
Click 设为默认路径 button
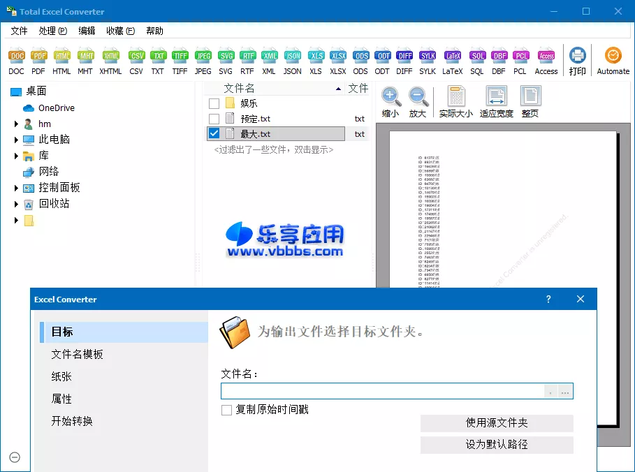(x=497, y=445)
